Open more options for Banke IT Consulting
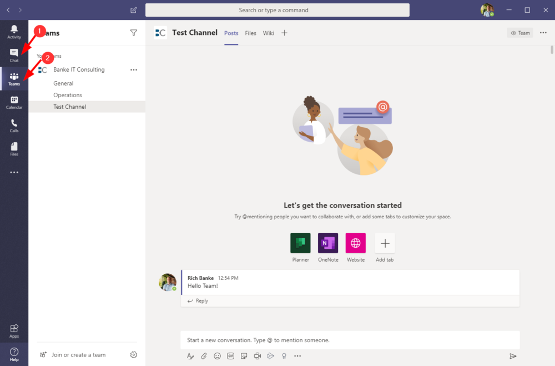The image size is (555, 366). 133,70
